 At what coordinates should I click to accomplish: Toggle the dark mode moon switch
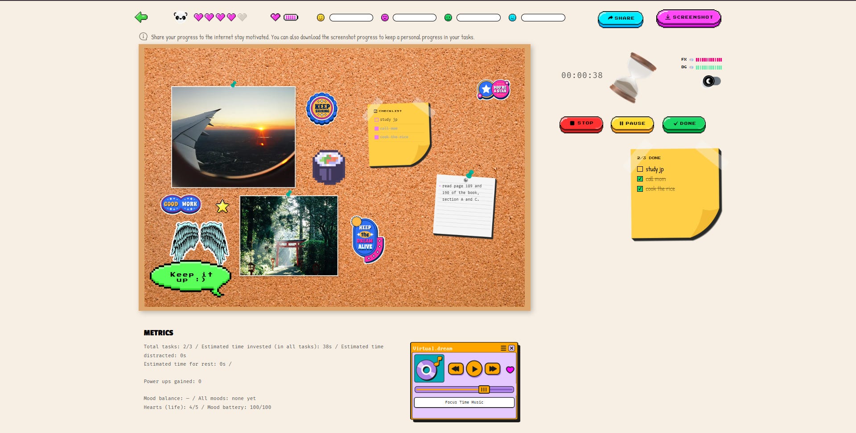712,81
